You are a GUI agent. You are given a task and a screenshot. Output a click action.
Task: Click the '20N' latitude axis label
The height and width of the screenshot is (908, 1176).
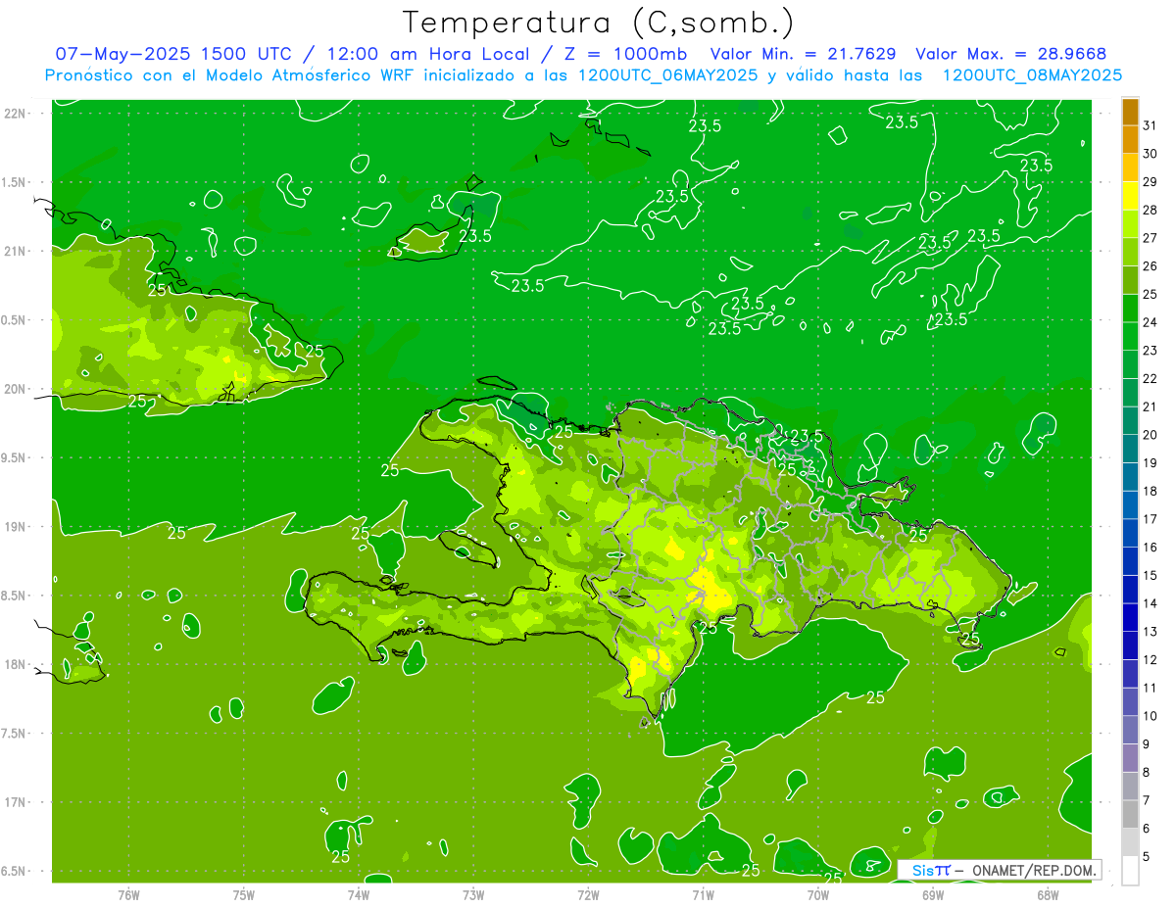coord(15,389)
